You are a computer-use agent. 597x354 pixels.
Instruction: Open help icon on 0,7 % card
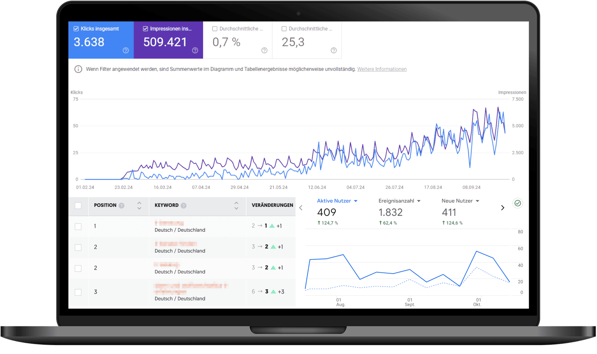(265, 50)
